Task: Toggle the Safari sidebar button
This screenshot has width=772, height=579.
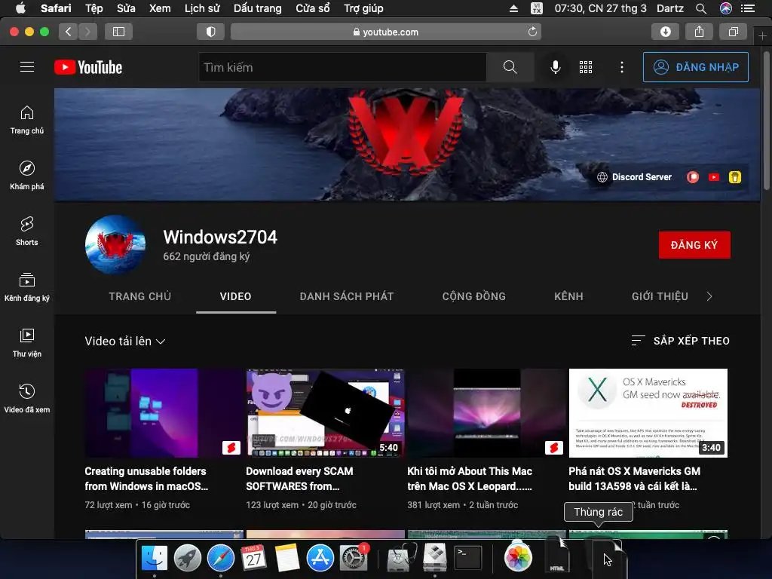Action: click(118, 32)
